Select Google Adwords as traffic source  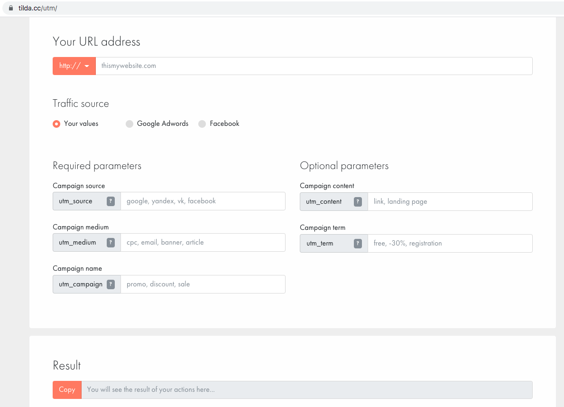click(129, 124)
